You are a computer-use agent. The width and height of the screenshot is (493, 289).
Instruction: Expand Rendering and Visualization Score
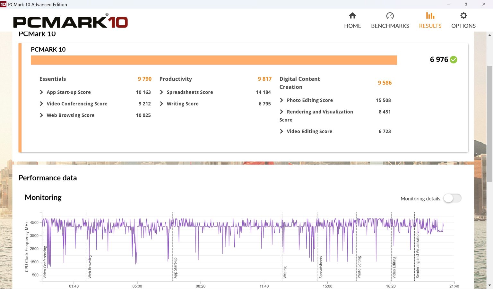281,112
